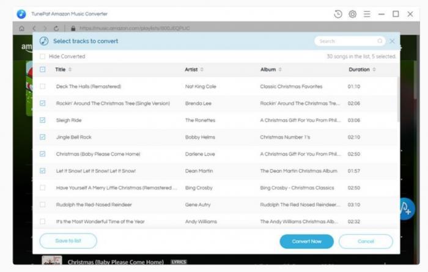The width and height of the screenshot is (428, 272).
Task: Click artist name Bing Crosby
Action: (199, 188)
